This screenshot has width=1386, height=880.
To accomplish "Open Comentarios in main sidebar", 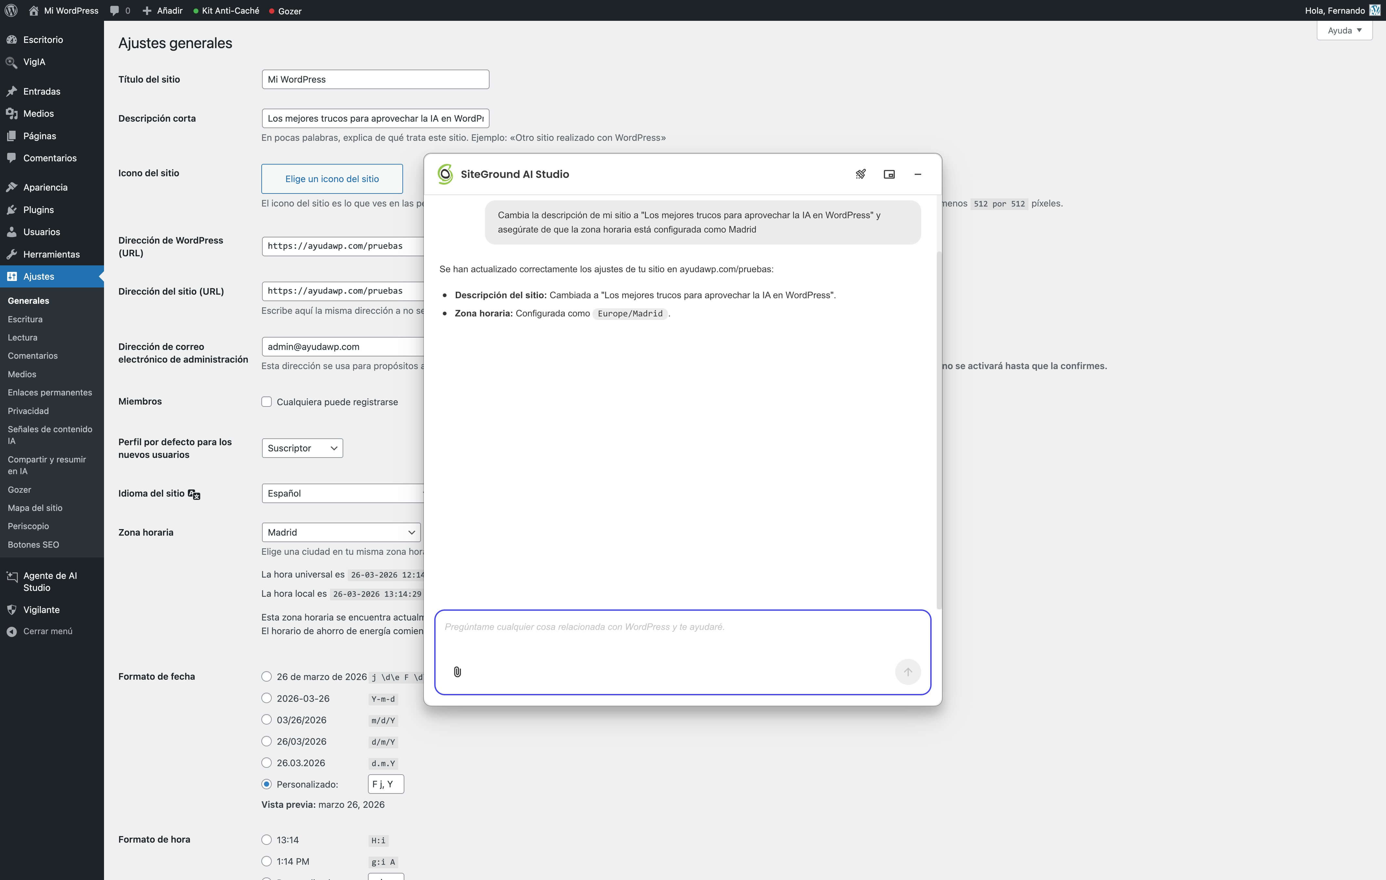I will [x=52, y=158].
